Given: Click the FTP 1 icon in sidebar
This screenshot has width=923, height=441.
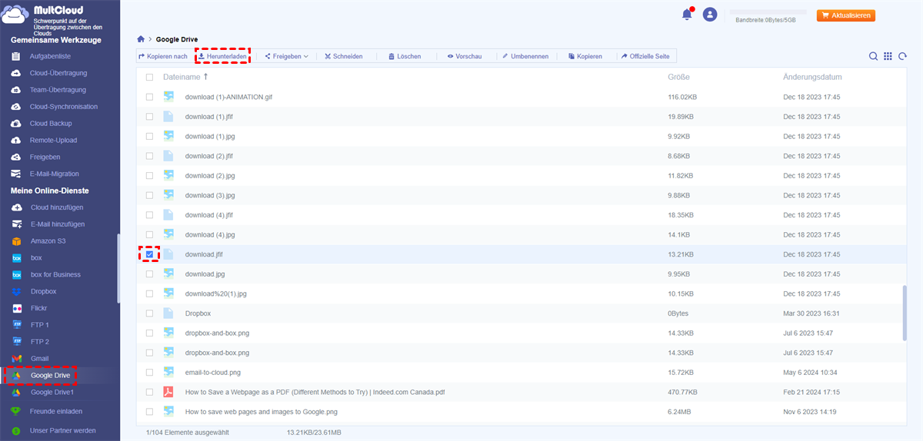Looking at the screenshot, I should pos(16,325).
